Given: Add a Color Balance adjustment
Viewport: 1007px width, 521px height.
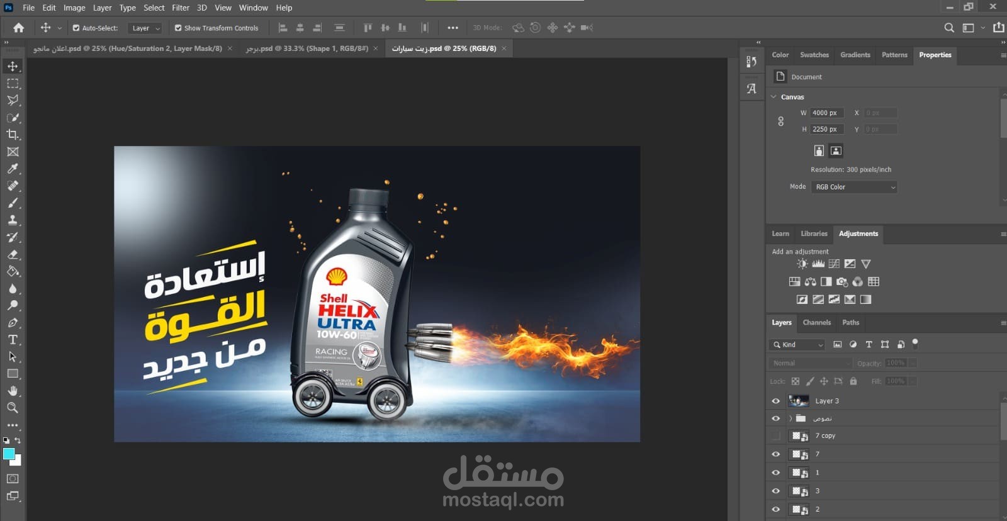Looking at the screenshot, I should point(811,281).
